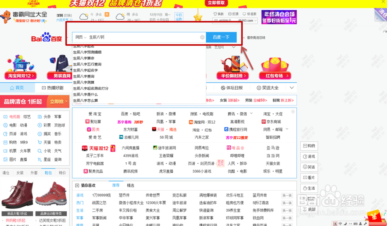Expand the search engine selector beside Baidu logo

click(x=67, y=37)
